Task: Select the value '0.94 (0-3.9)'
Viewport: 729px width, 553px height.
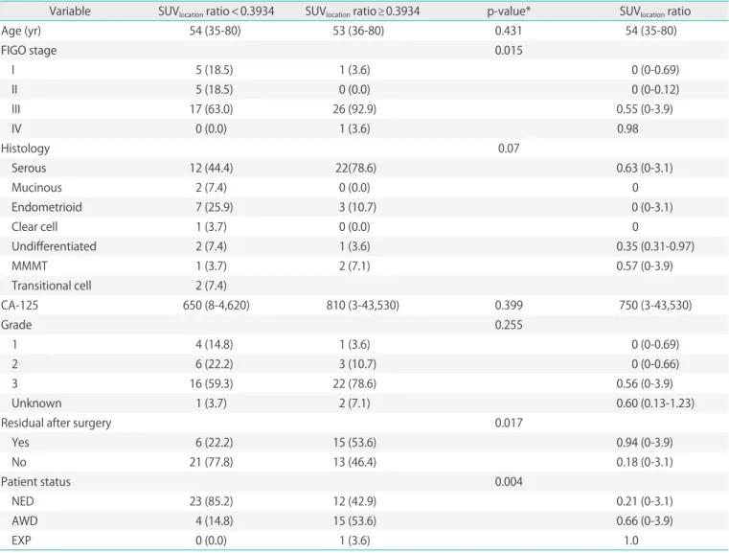Action: point(645,443)
